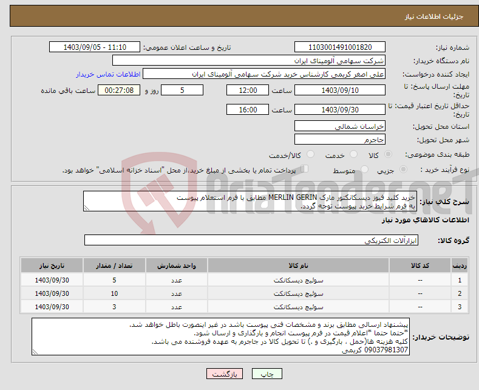Click the response deadline time 12:00
Screen dimensions: 479x390
[x=248, y=90]
